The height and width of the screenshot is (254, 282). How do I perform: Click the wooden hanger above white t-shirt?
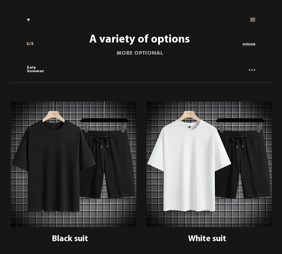click(189, 116)
